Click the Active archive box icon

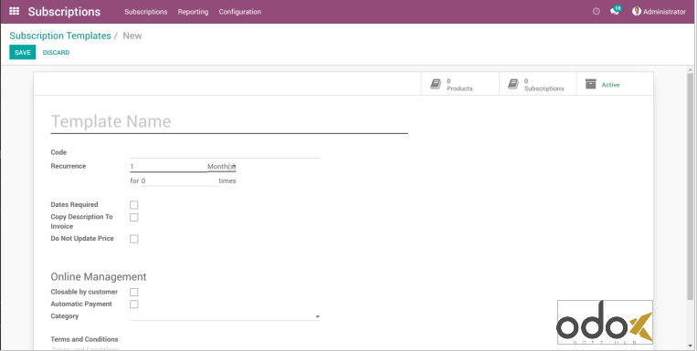[590, 84]
